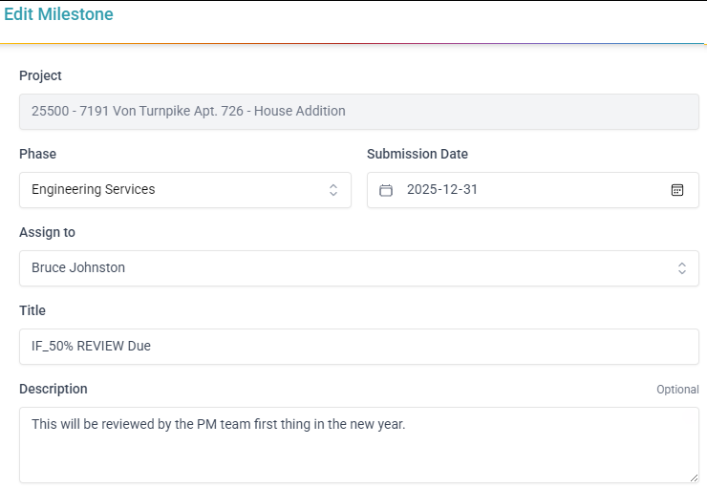Grab the Description box resize handle
This screenshot has height=488, width=707.
point(695,477)
